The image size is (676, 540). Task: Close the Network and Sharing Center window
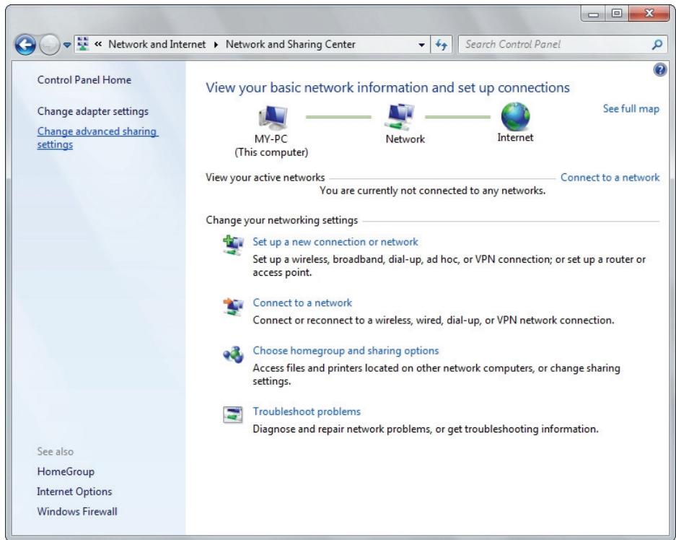(x=649, y=14)
